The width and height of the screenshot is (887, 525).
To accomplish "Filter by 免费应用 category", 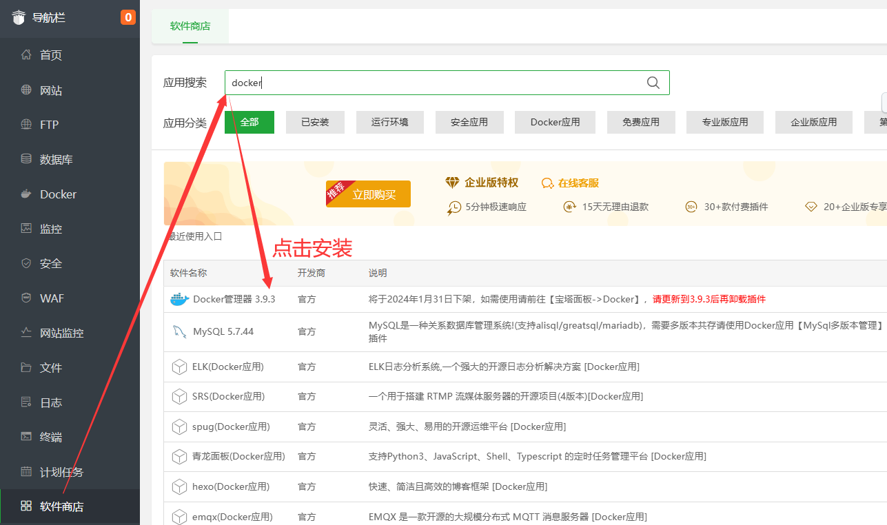I will 641,122.
